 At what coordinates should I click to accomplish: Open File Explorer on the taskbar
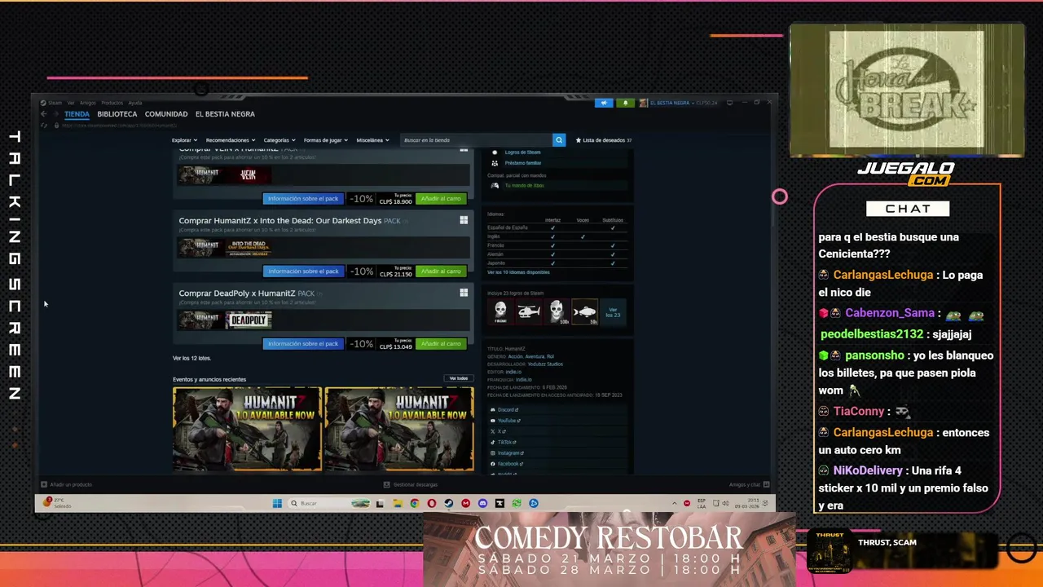397,503
